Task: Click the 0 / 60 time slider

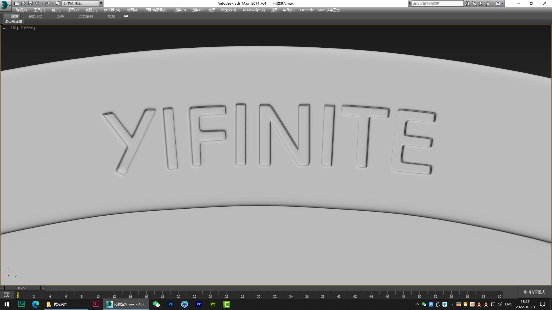Action: pos(22,288)
